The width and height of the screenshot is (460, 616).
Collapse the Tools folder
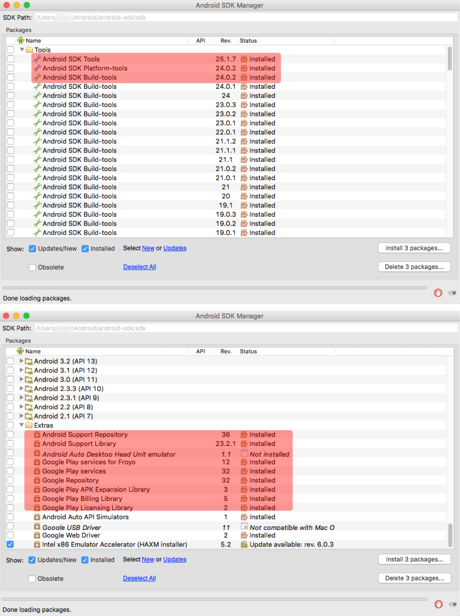[x=22, y=50]
